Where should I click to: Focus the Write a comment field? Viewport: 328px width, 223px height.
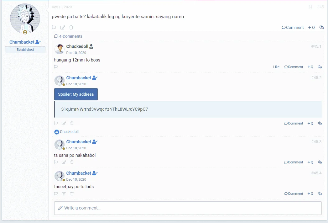pyautogui.click(x=188, y=208)
